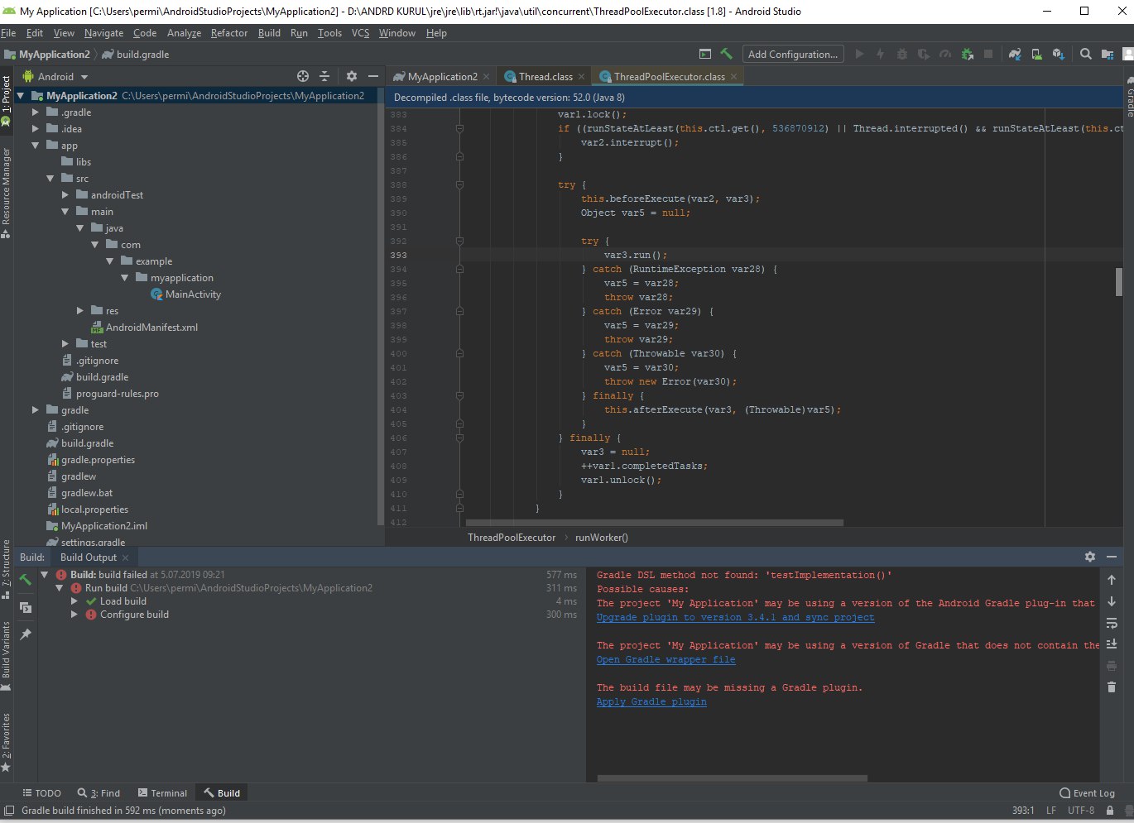The width and height of the screenshot is (1134, 823).
Task: Click Open Gradle wrapper file link
Action: [x=666, y=659]
